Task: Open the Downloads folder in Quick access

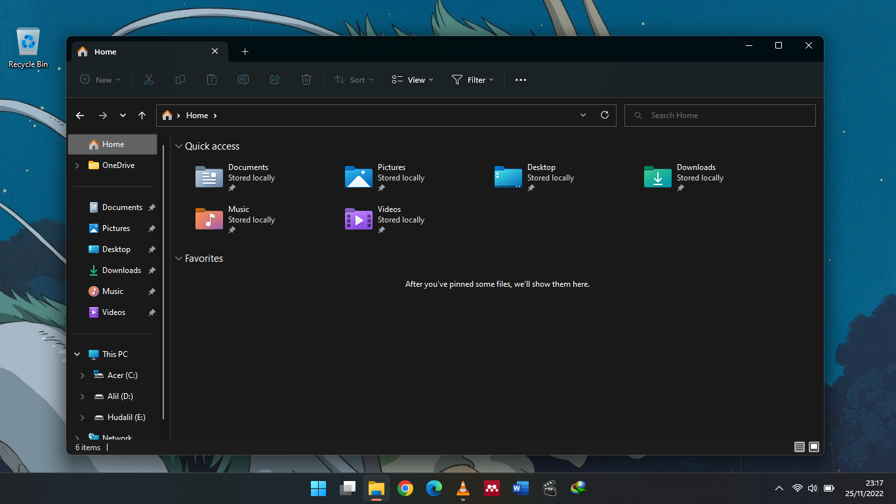Action: (x=685, y=178)
